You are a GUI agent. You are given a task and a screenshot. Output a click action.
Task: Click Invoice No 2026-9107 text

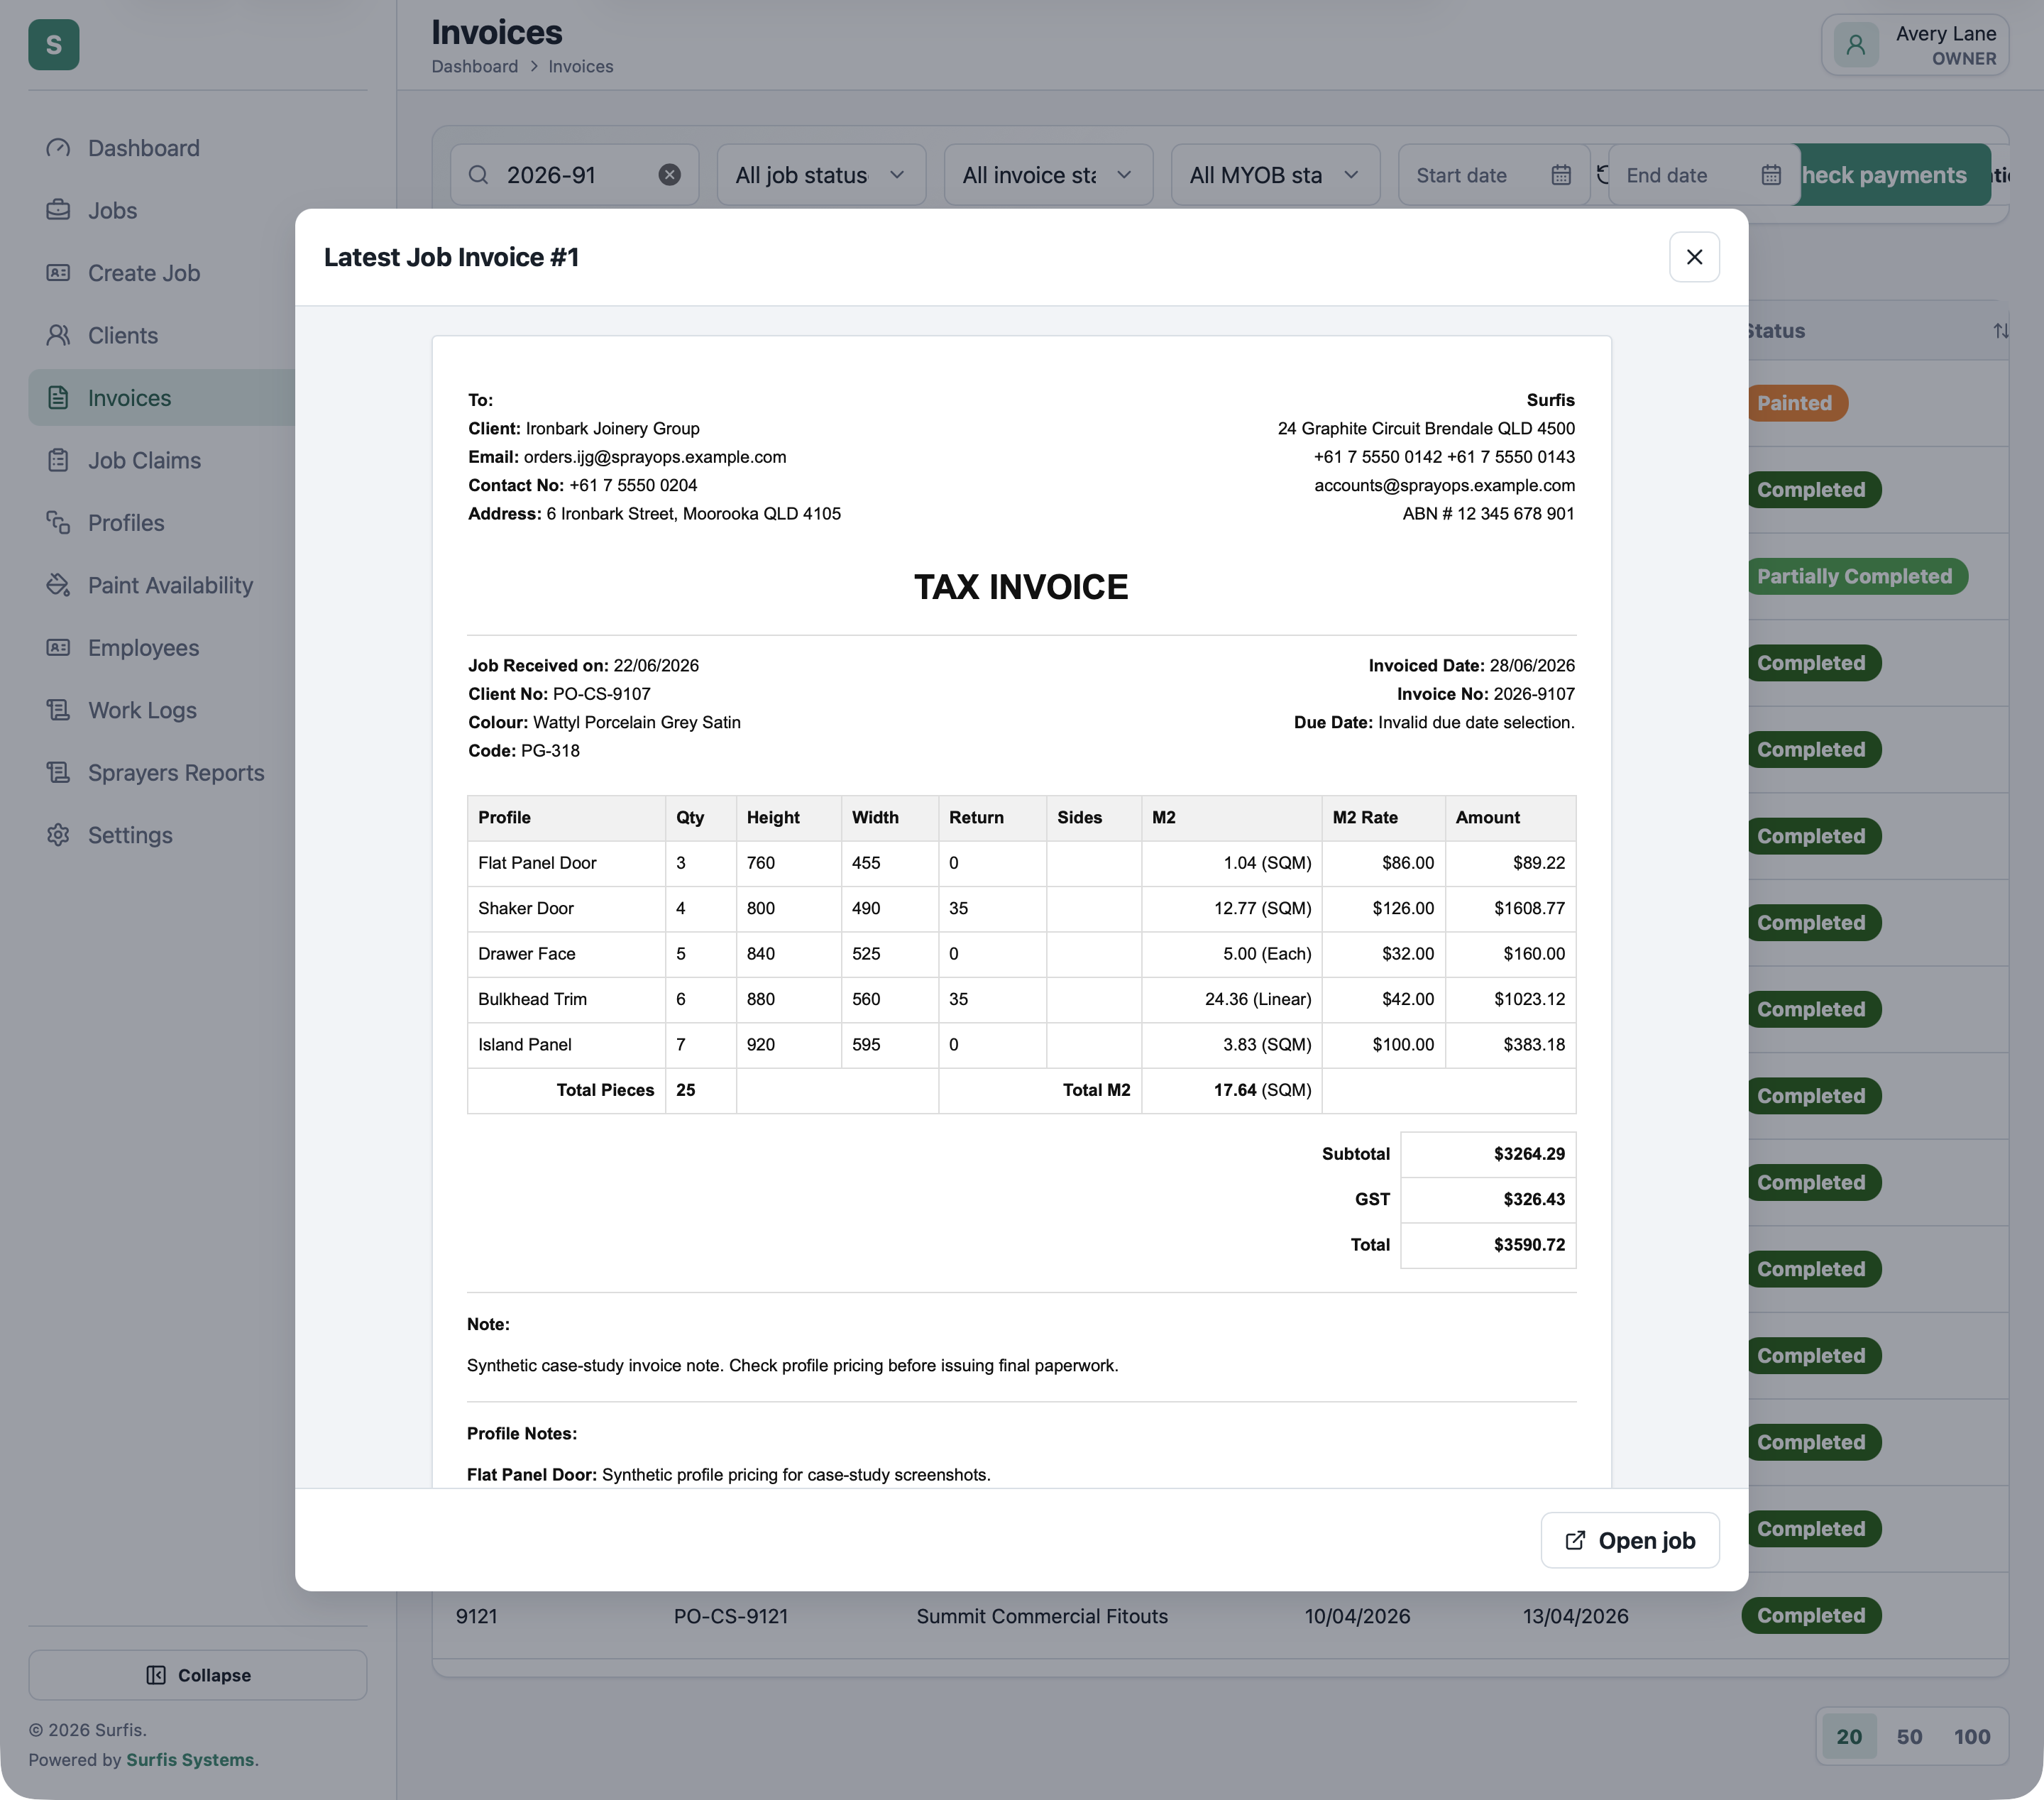pyautogui.click(x=1485, y=694)
